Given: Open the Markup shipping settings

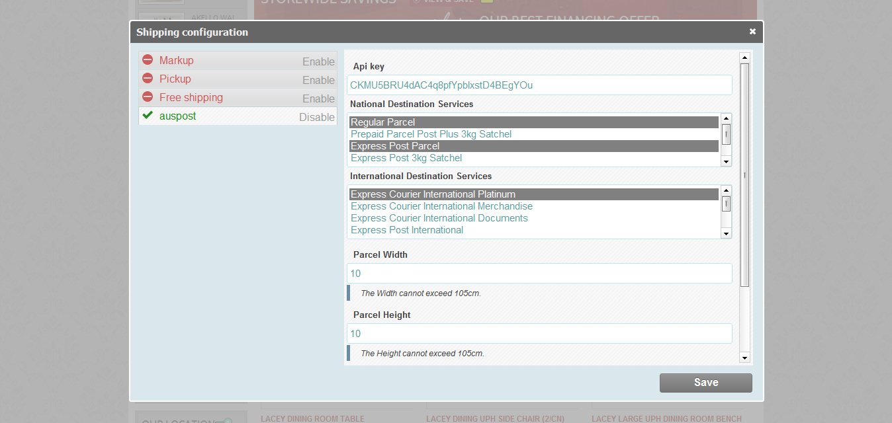Looking at the screenshot, I should pos(177,60).
